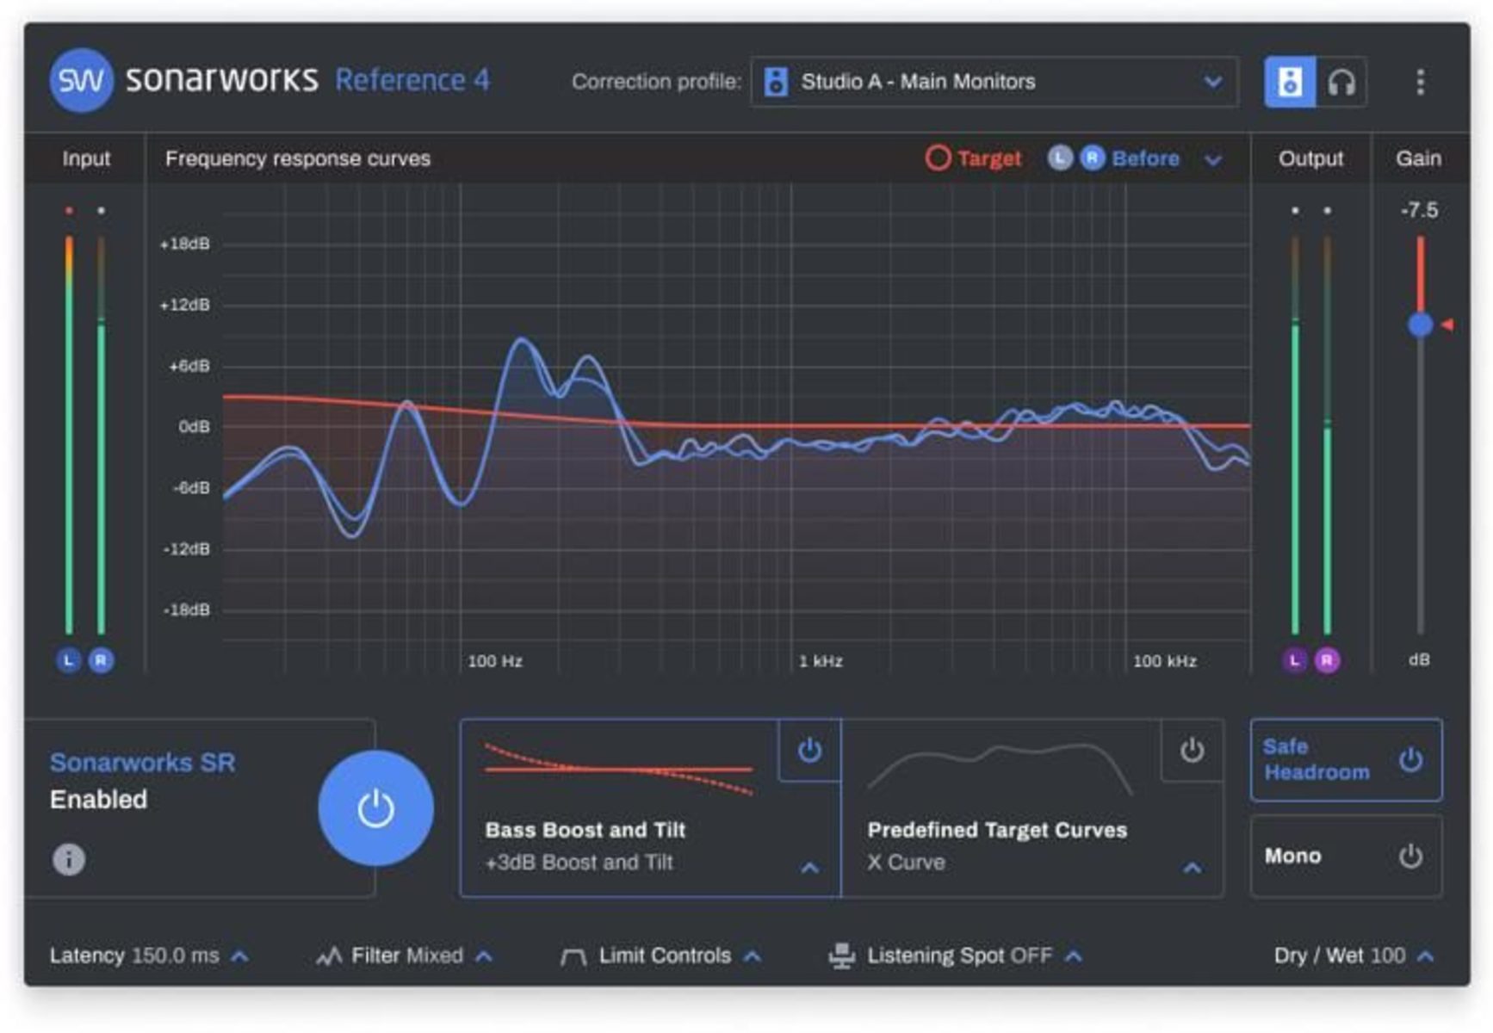Click the Filter waveform icon
The height and width of the screenshot is (1033, 1493).
(329, 956)
